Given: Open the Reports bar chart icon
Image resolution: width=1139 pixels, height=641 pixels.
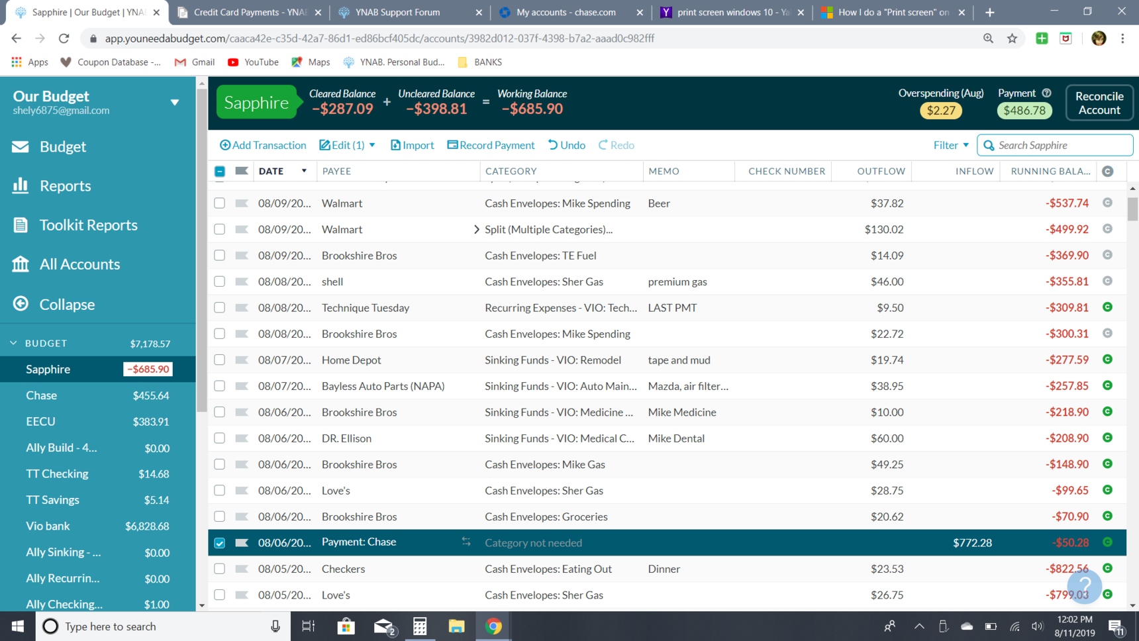Looking at the screenshot, I should (21, 185).
